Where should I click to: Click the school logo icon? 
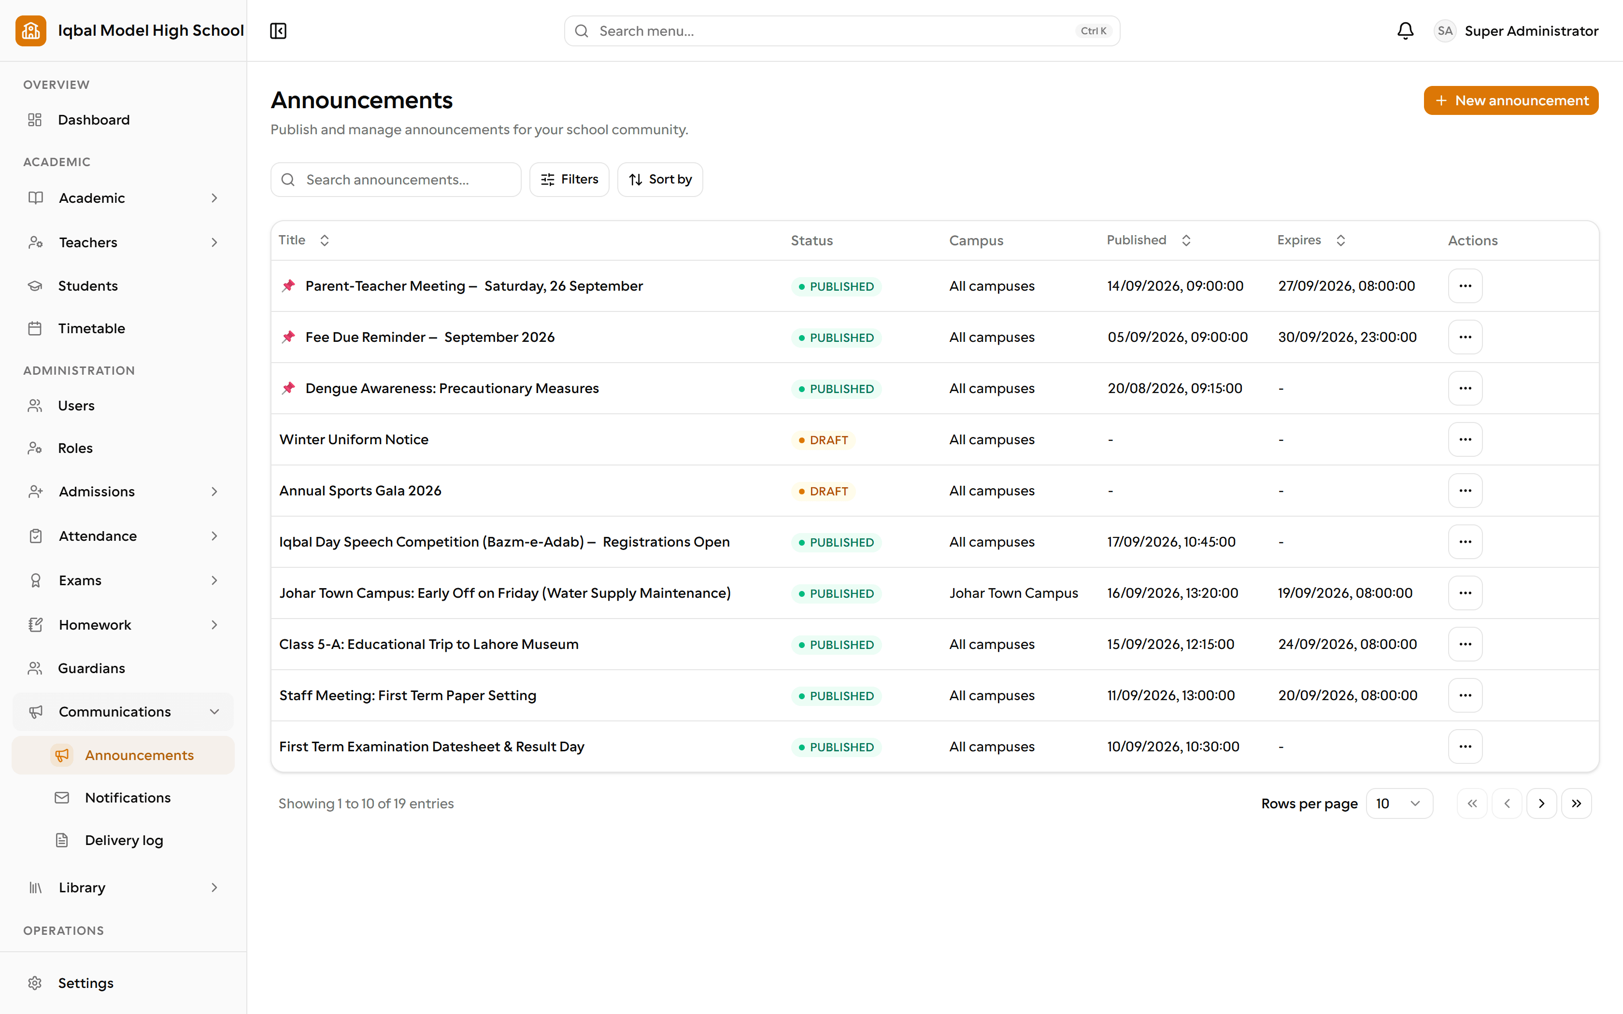[31, 31]
